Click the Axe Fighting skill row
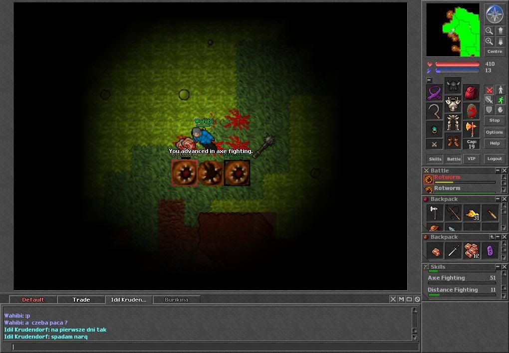509x353 pixels. point(462,279)
